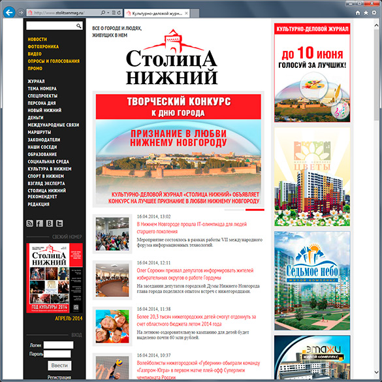The image size is (382, 382).
Task: Open the до 10 июня voting ad banner
Action: tap(312, 72)
